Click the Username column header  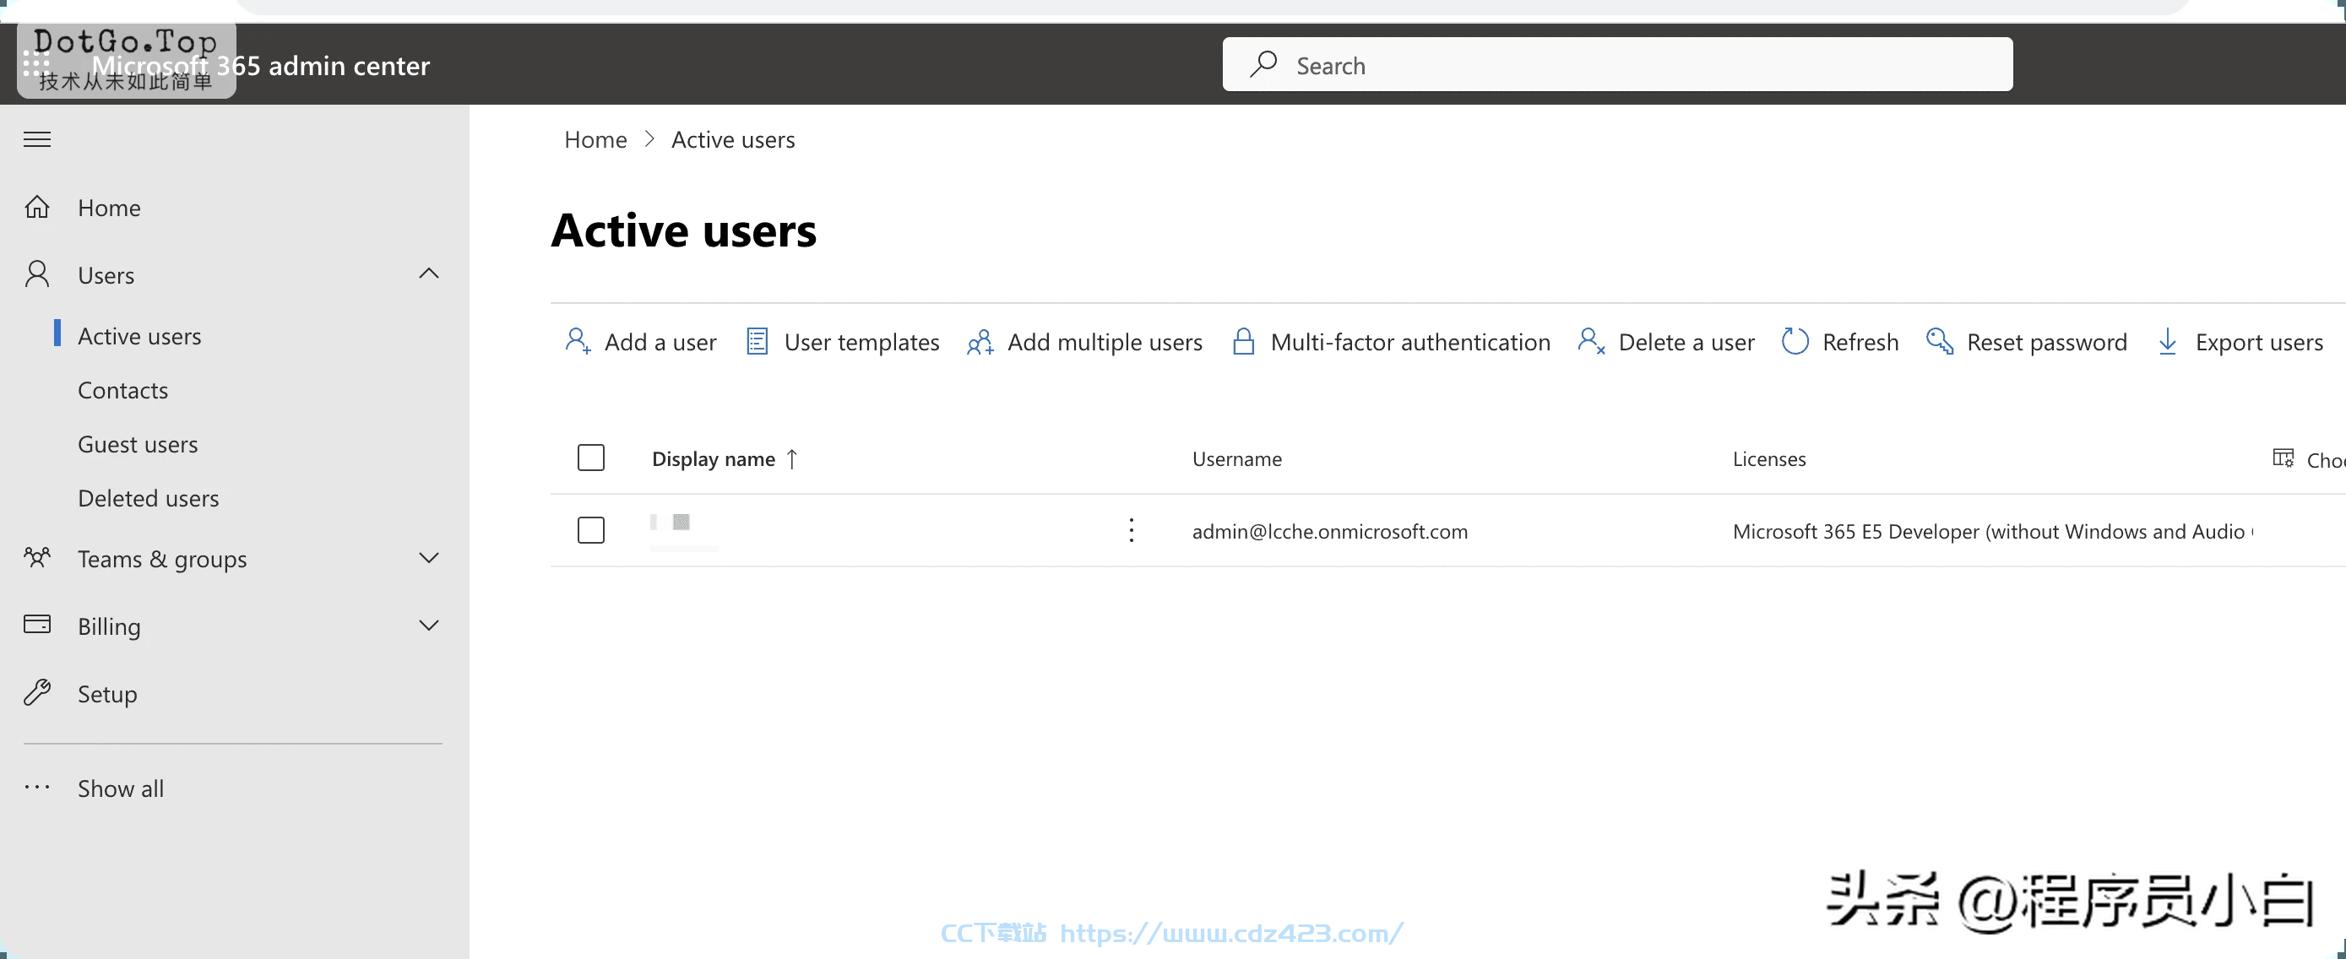tap(1236, 459)
